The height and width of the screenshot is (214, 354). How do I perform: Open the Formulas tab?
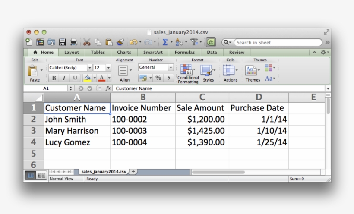click(185, 52)
